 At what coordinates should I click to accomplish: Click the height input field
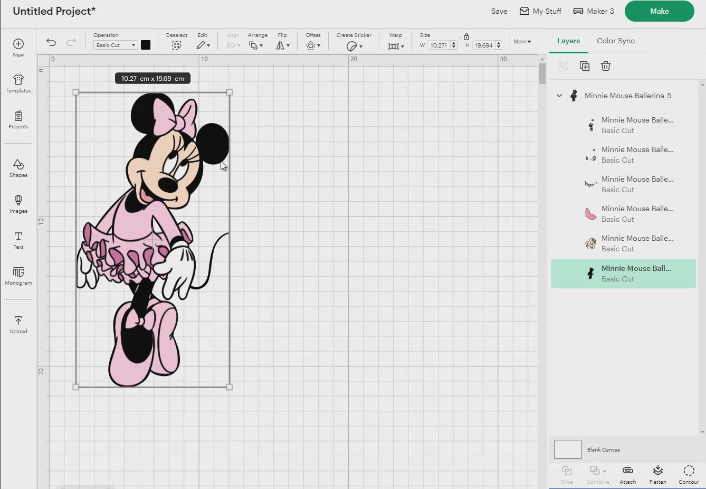click(x=484, y=45)
